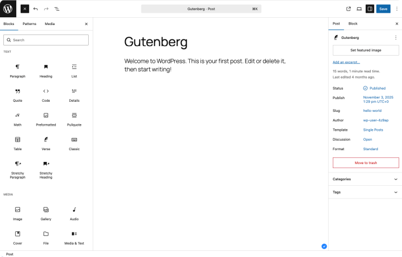Insert a Pullquote block

(74, 119)
